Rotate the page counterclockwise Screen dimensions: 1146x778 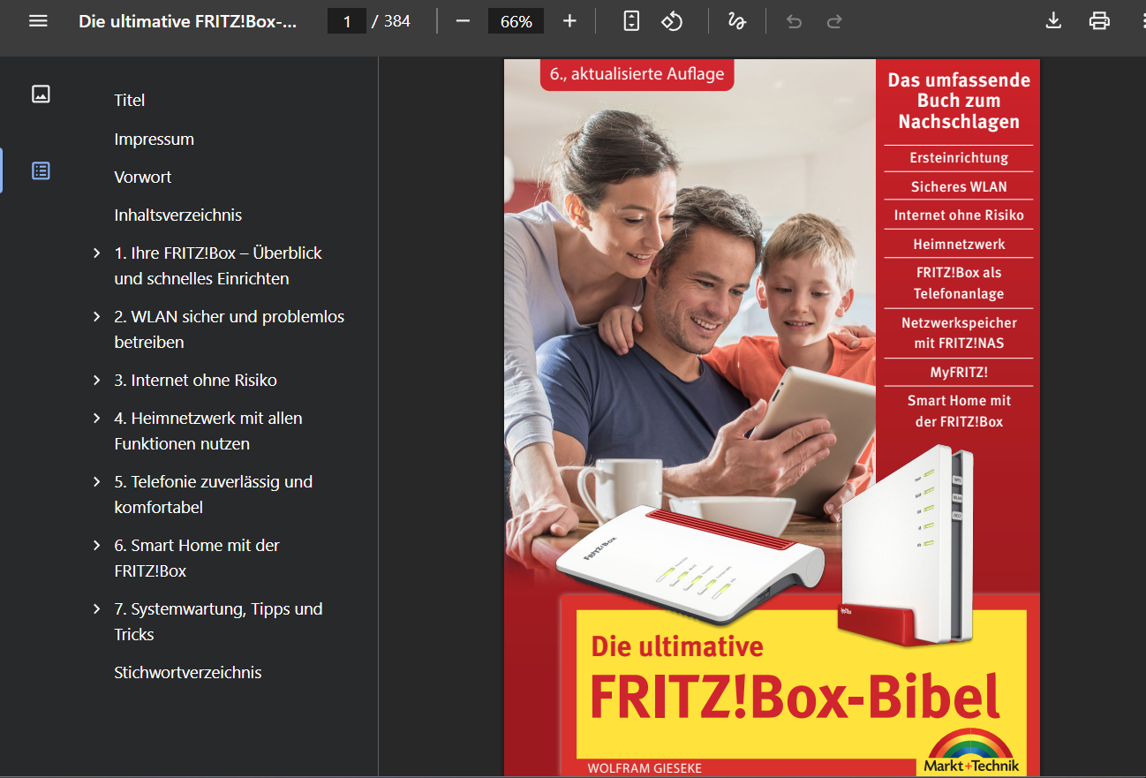point(672,20)
